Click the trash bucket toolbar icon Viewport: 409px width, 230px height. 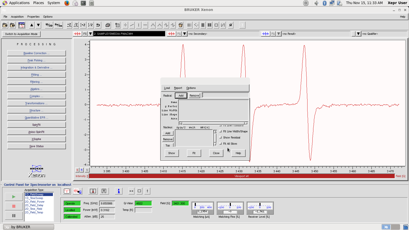pyautogui.click(x=180, y=25)
